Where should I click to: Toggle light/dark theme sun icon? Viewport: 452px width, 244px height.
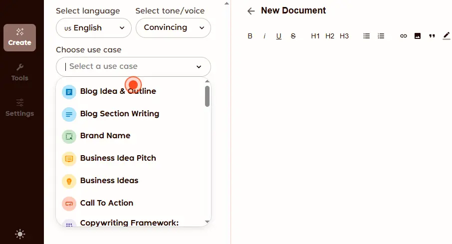pos(20,234)
